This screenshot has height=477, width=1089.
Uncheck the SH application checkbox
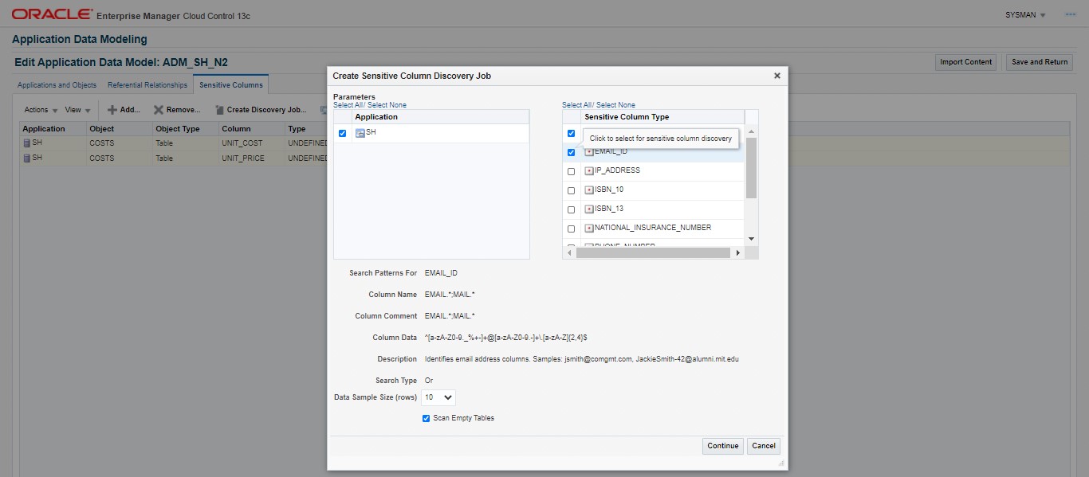[x=343, y=133]
